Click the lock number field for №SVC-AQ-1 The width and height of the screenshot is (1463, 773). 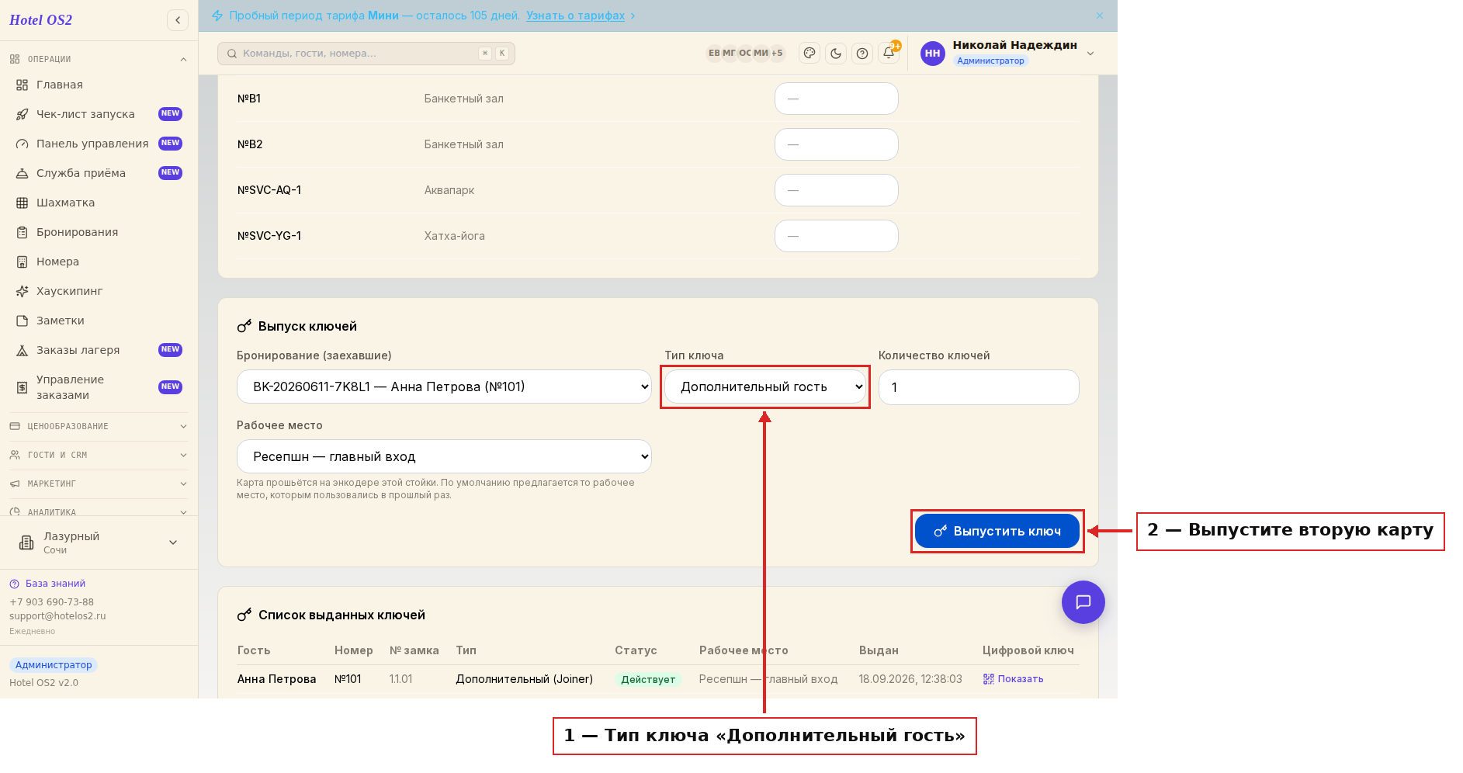pos(837,190)
